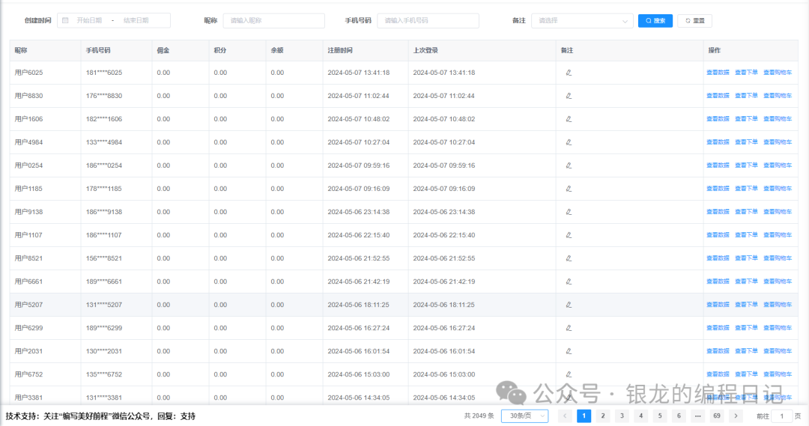Edit the remark for 用户1185
This screenshot has height=426, width=809.
tap(569, 189)
